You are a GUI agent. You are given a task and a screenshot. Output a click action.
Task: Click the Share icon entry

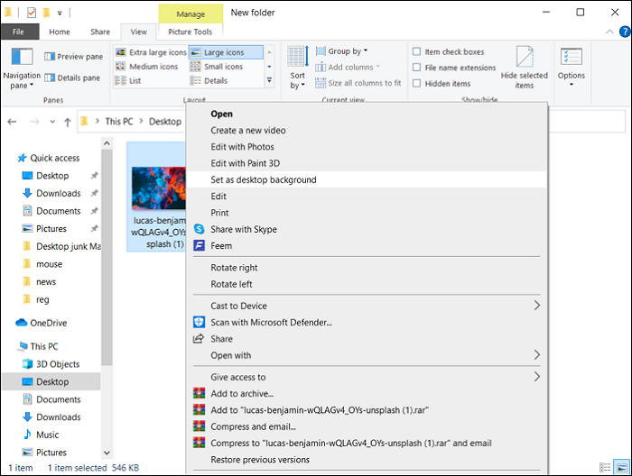tap(199, 339)
